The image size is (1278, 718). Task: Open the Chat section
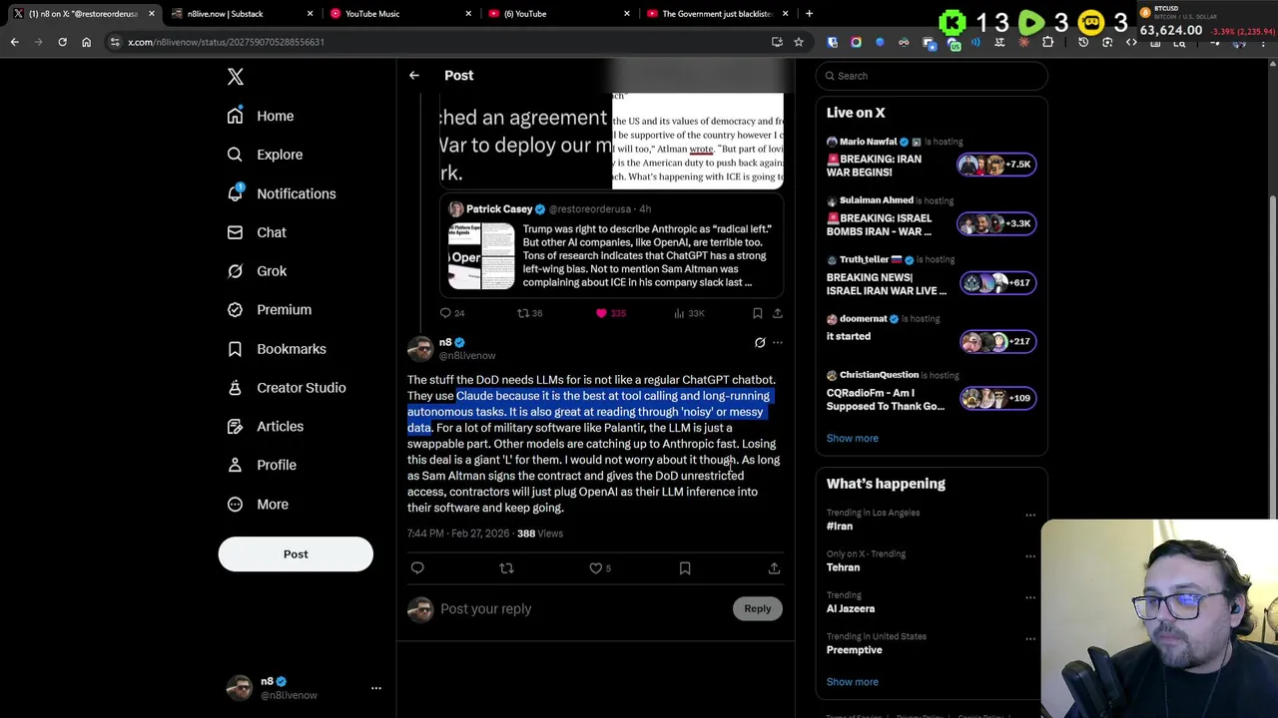click(x=257, y=232)
